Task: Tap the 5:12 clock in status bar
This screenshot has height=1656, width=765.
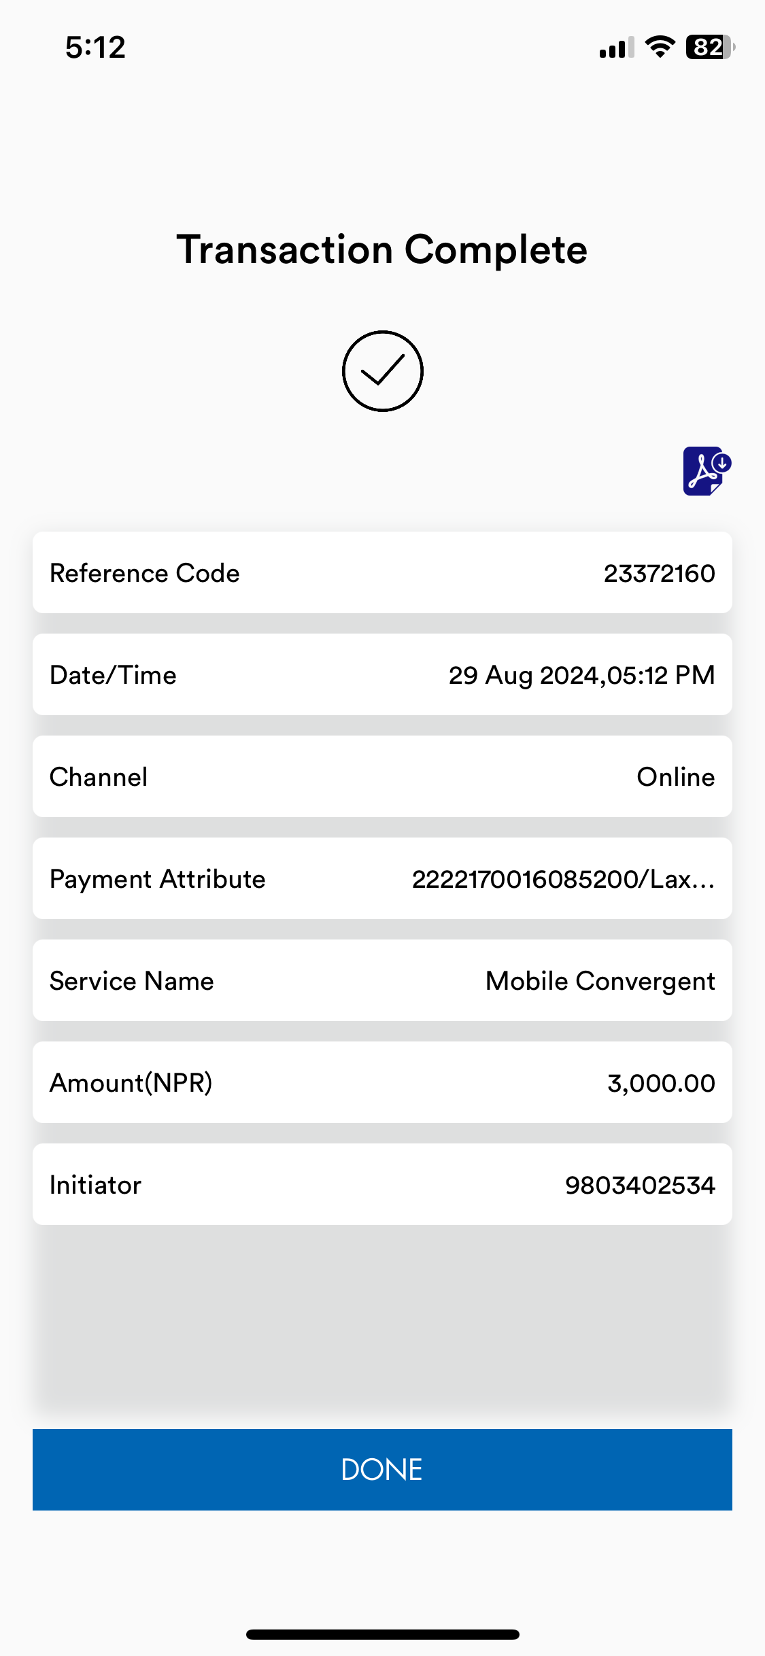Action: click(95, 48)
